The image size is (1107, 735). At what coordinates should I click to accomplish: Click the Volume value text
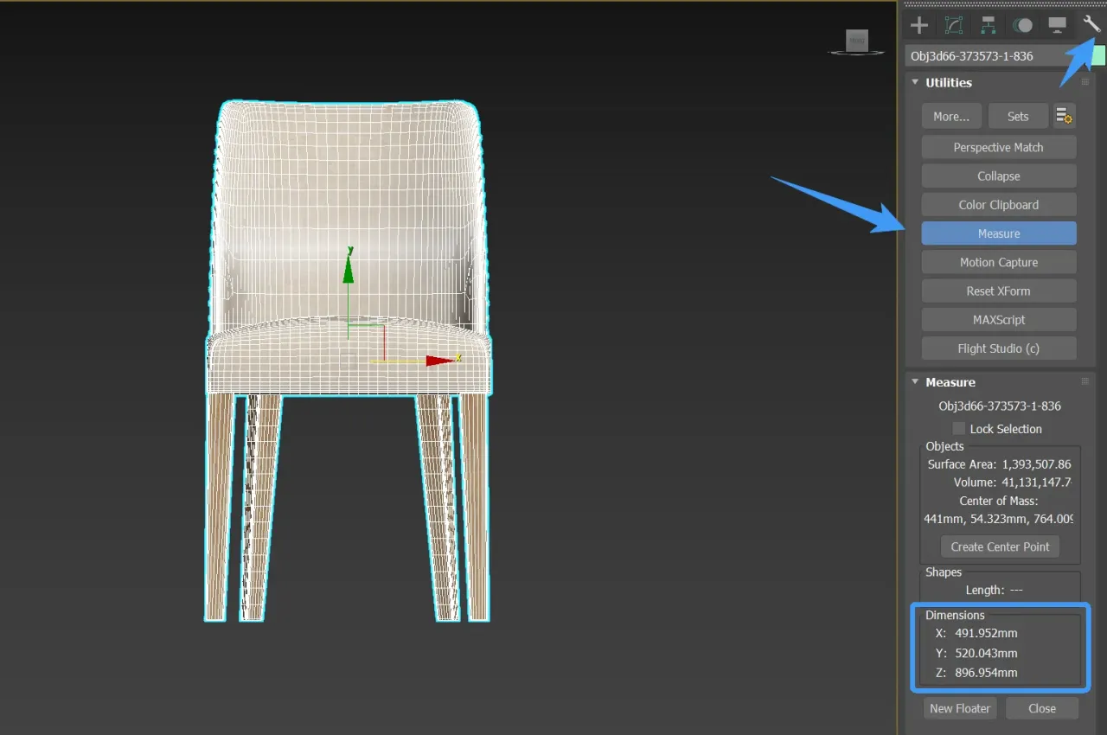click(x=1036, y=483)
